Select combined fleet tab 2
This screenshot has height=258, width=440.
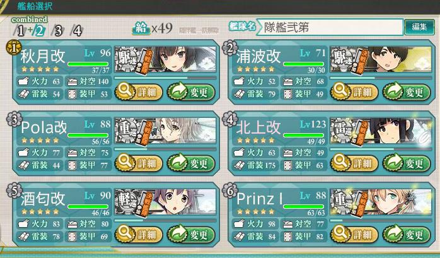pyautogui.click(x=38, y=31)
